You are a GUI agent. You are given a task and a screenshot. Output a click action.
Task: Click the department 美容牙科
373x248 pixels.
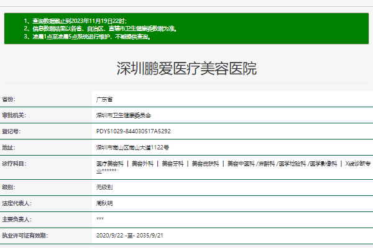(173, 164)
